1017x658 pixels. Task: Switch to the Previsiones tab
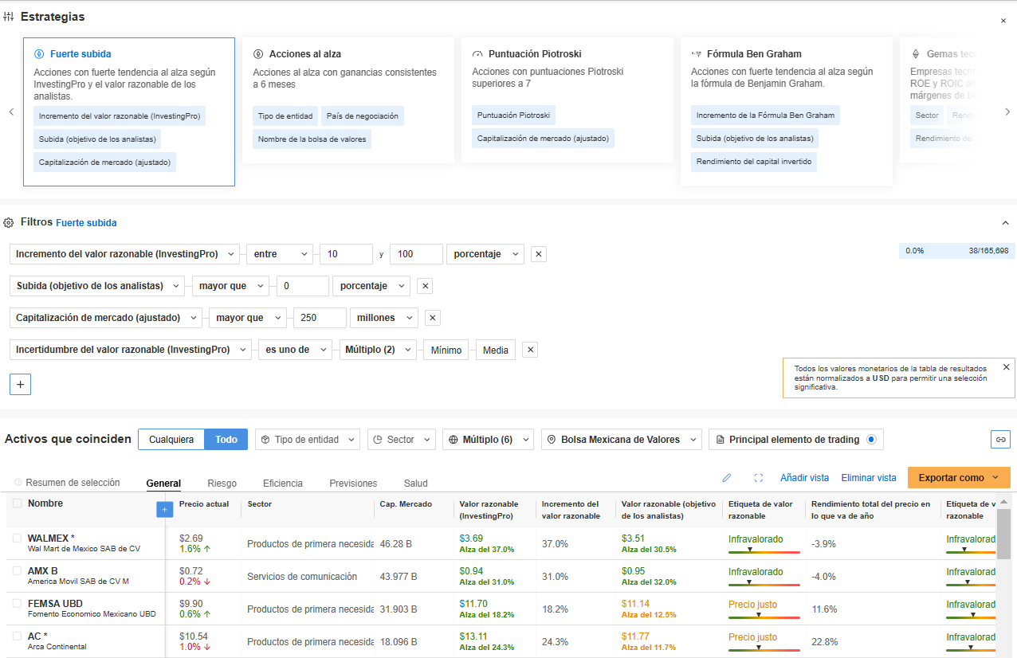point(353,484)
